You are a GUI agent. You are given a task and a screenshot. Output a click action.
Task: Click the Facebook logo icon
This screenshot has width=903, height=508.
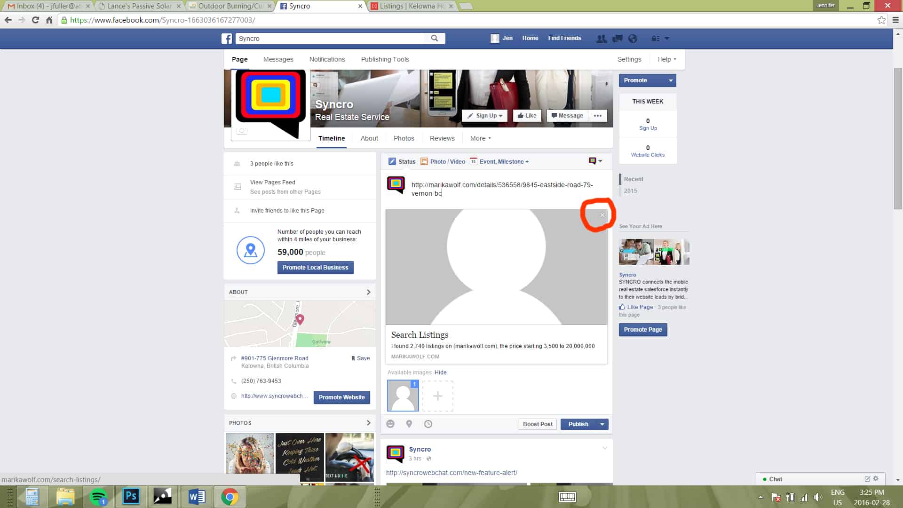[227, 39]
